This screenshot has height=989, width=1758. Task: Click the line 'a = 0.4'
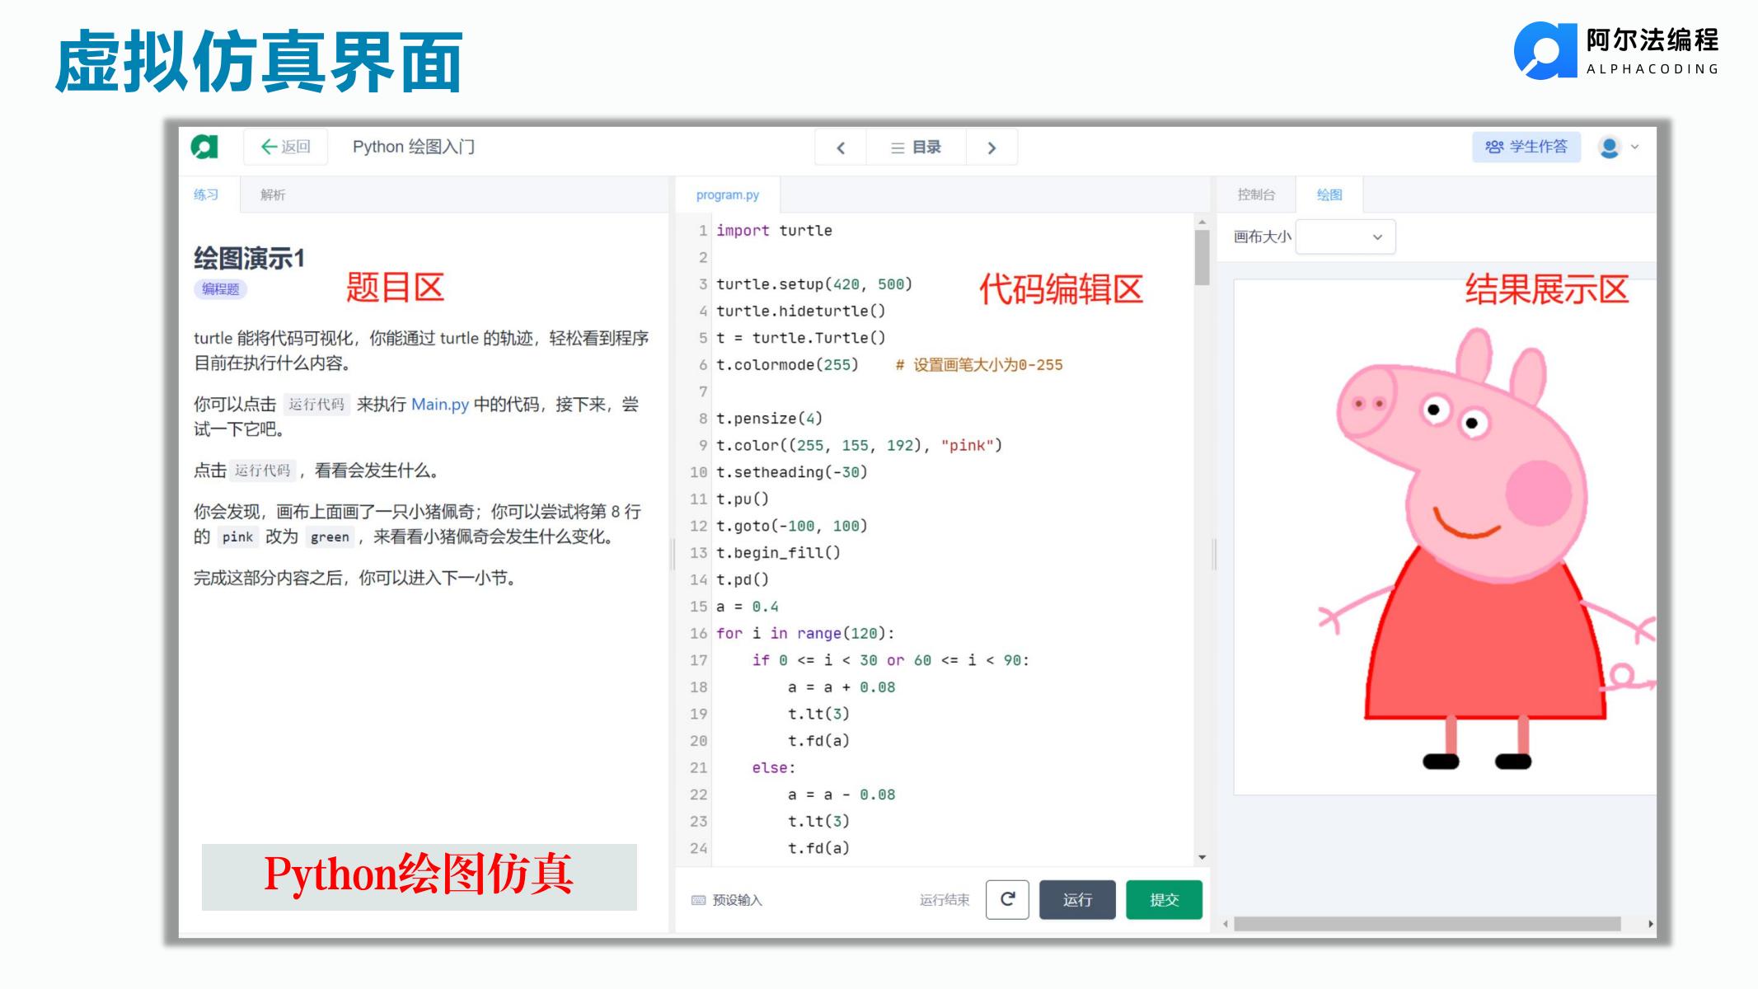pos(747,607)
